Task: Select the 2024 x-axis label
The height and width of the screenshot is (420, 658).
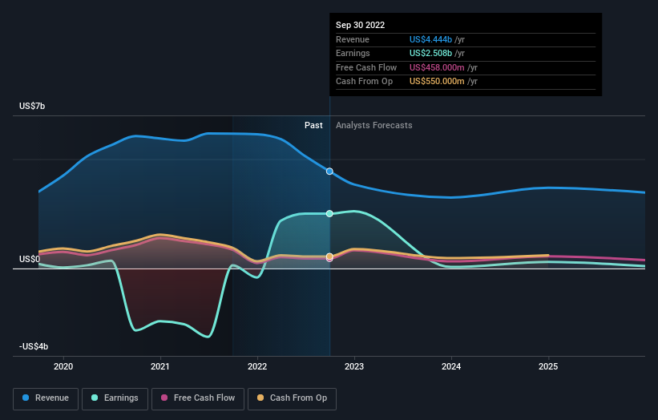Action: pyautogui.click(x=451, y=366)
